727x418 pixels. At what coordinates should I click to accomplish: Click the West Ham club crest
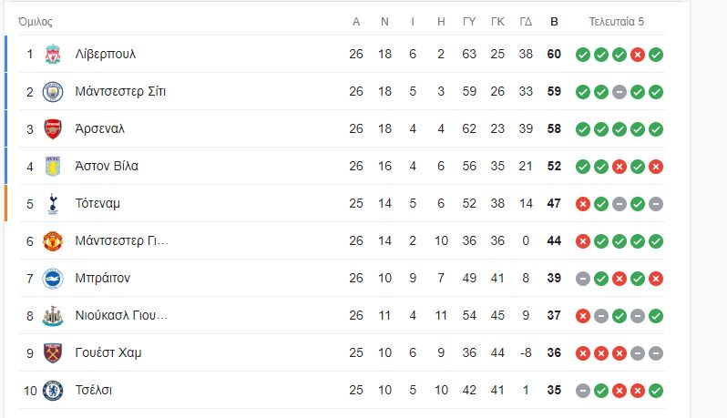tap(52, 353)
